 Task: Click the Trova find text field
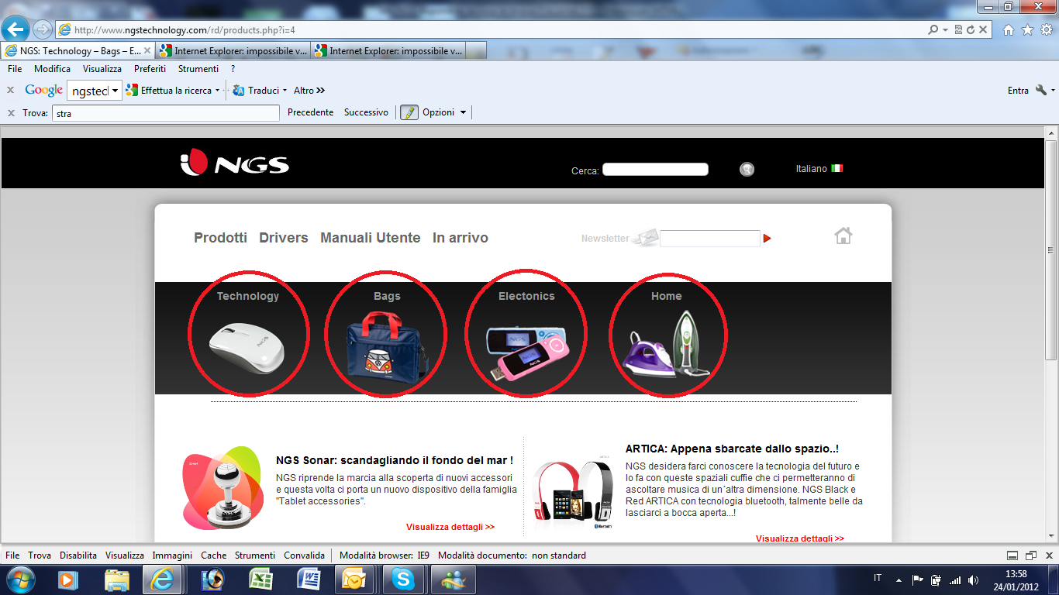(x=165, y=113)
